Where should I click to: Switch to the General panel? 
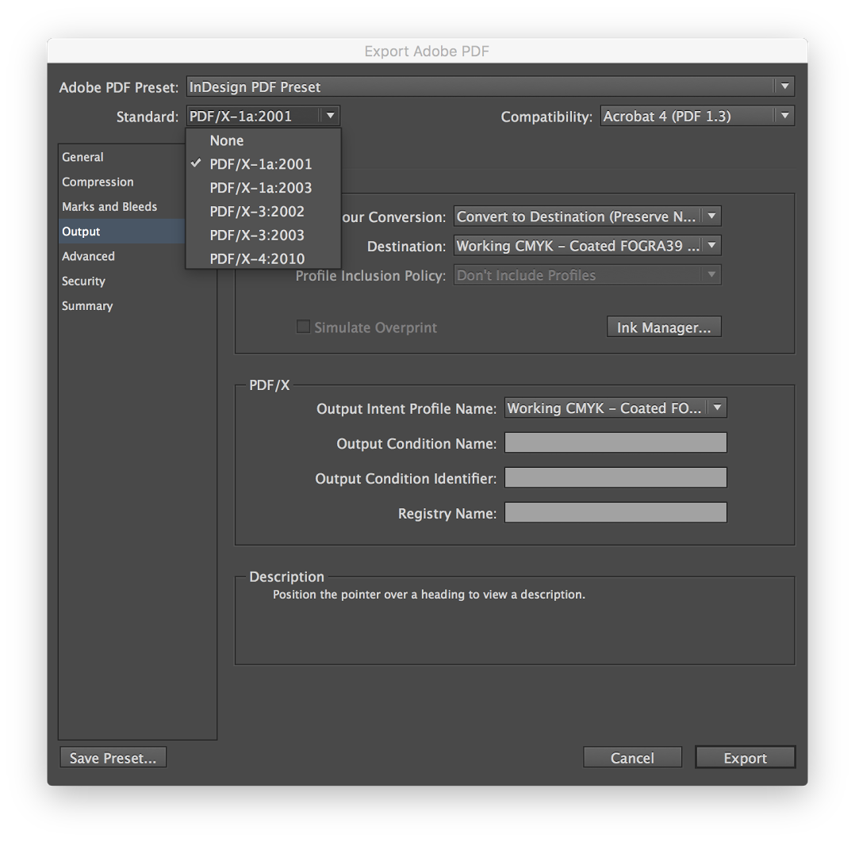tap(82, 157)
